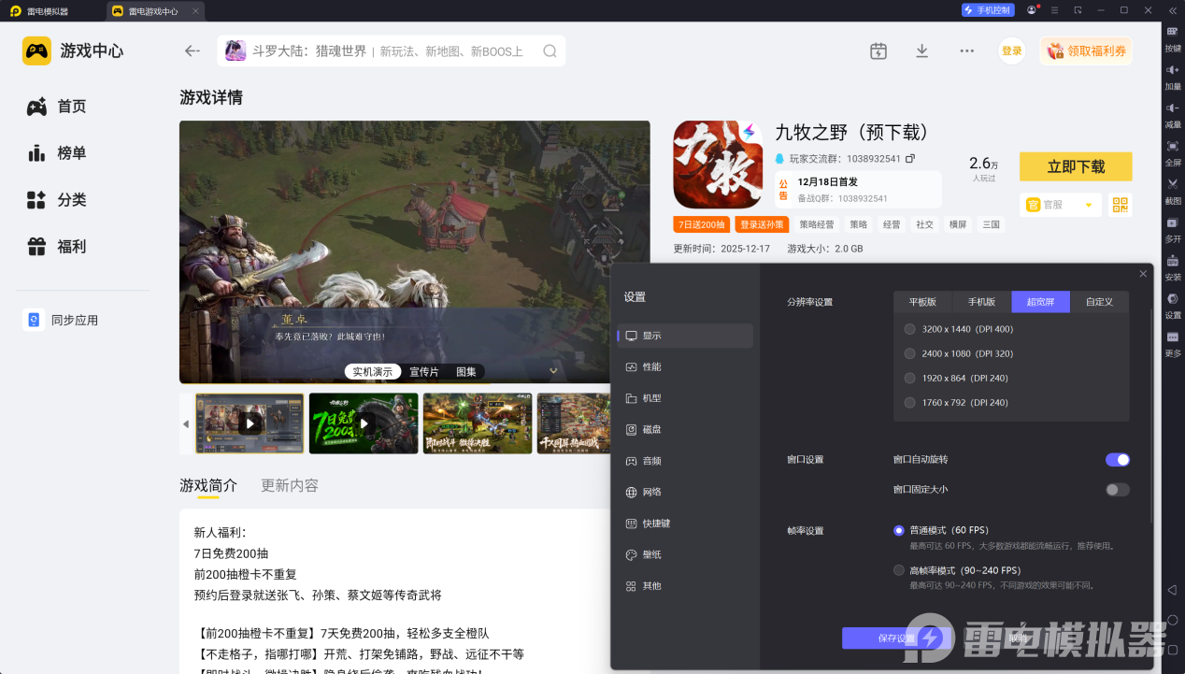
Task: Open the downloads manager icon
Action: 922,50
